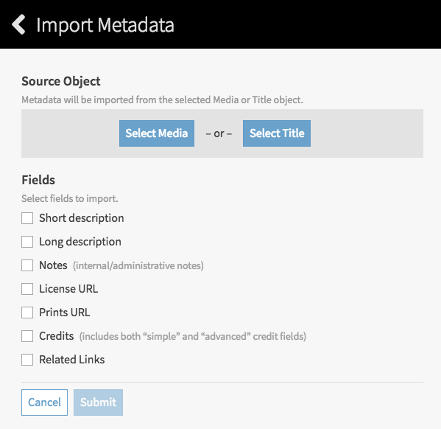Click the Related Links label text

71,360
